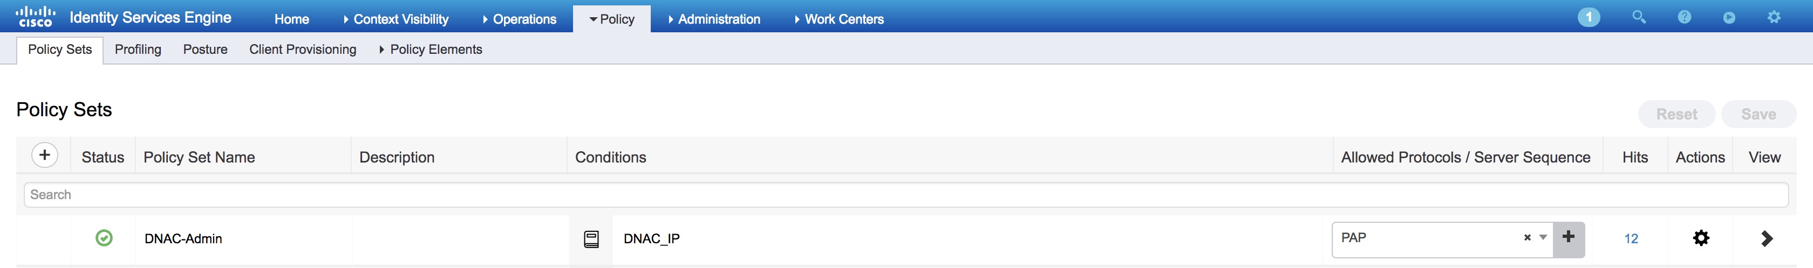Open the PAP allowed protocols dropdown arrow

pos(1543,238)
